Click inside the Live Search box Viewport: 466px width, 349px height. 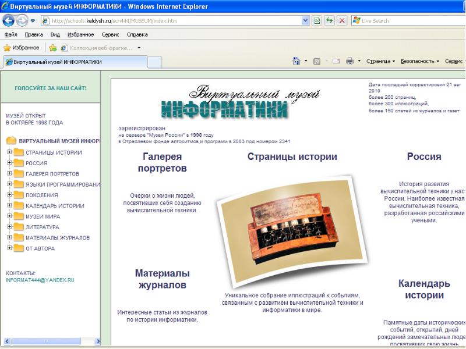(x=408, y=20)
